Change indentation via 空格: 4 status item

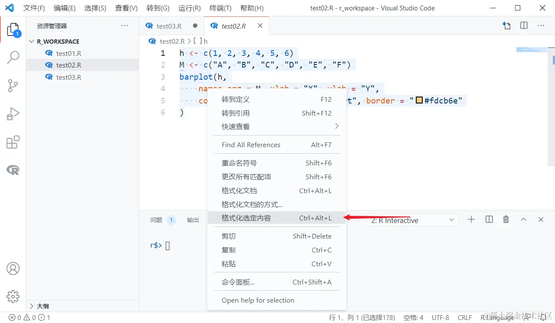click(413, 317)
